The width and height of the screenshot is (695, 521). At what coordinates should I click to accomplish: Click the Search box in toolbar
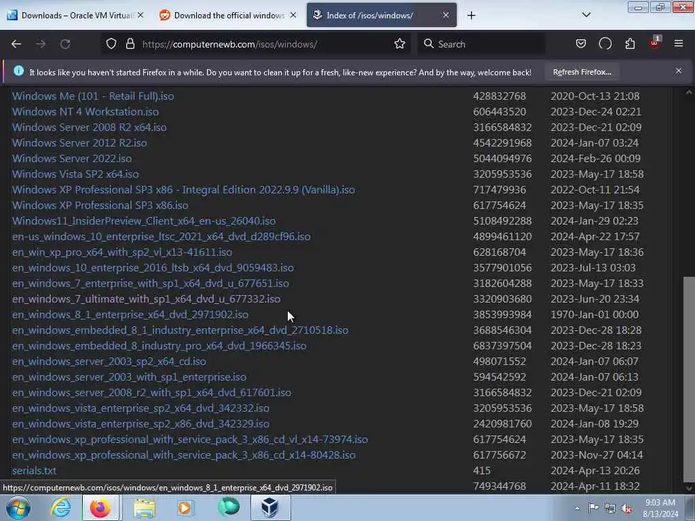(481, 44)
